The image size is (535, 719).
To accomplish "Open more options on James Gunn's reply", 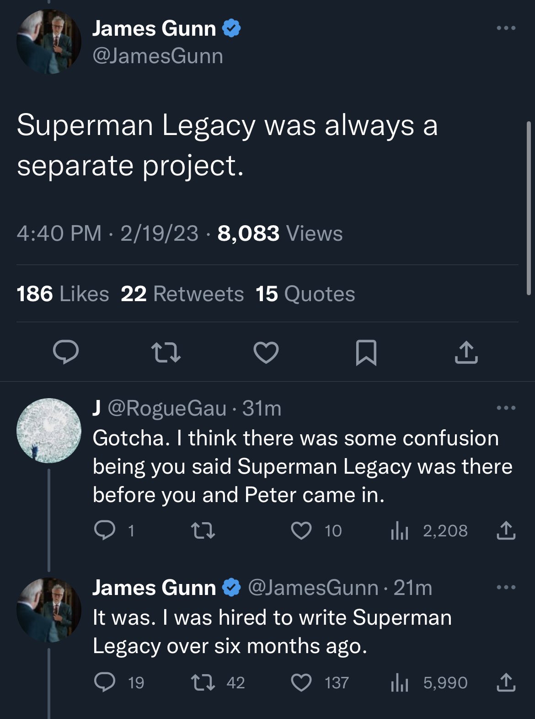I will point(506,587).
